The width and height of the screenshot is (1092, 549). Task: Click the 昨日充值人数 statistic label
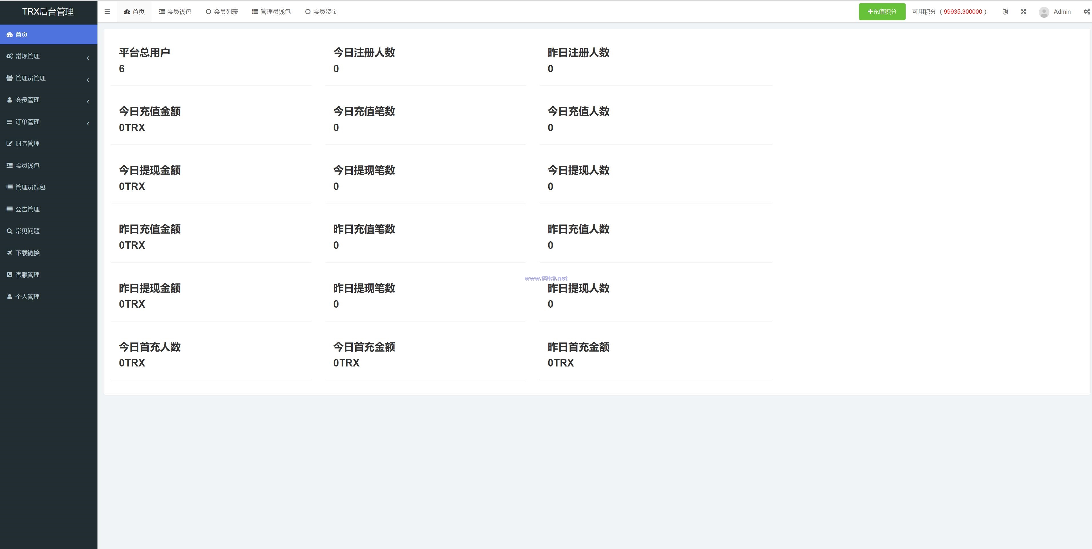579,229
